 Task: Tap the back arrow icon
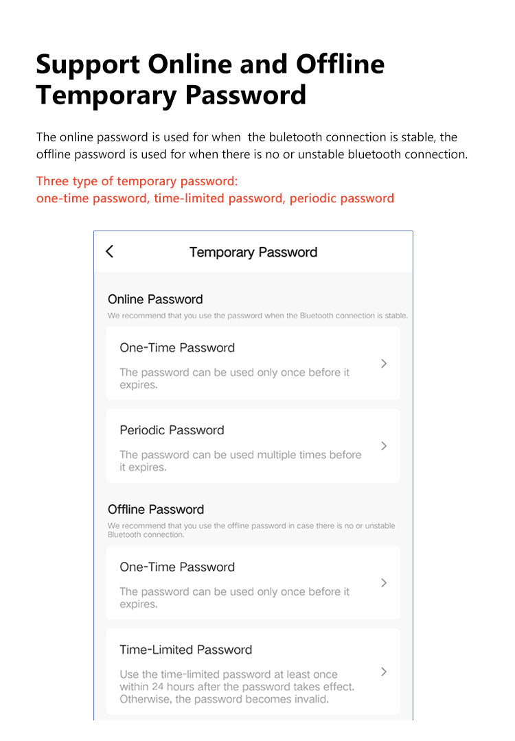click(x=110, y=252)
